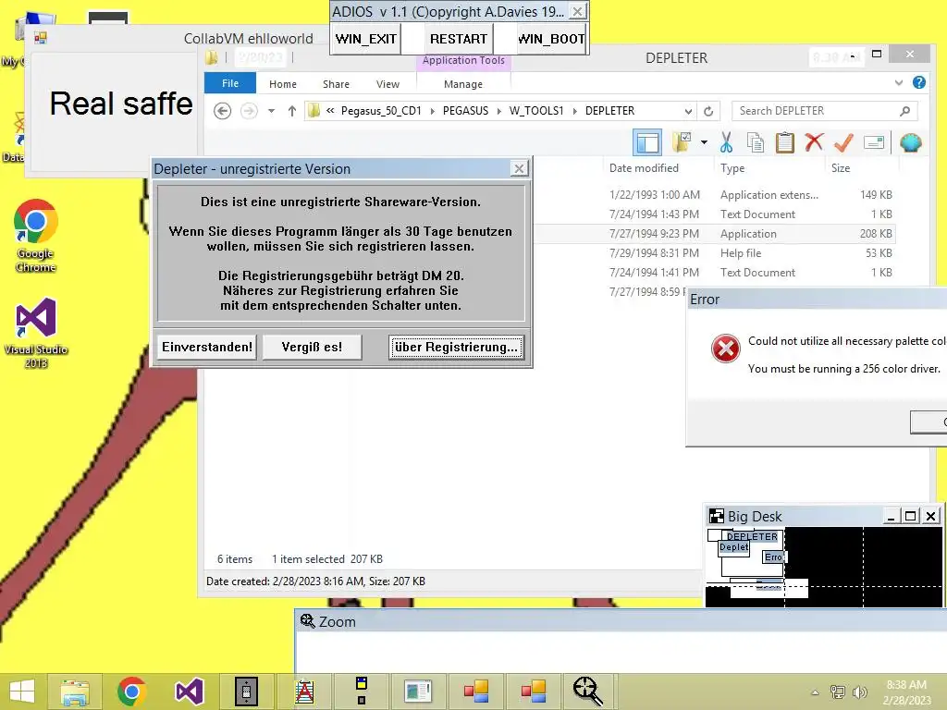The height and width of the screenshot is (710, 947).
Task: Click the Rename card icon in toolbar
Action: coord(874,142)
